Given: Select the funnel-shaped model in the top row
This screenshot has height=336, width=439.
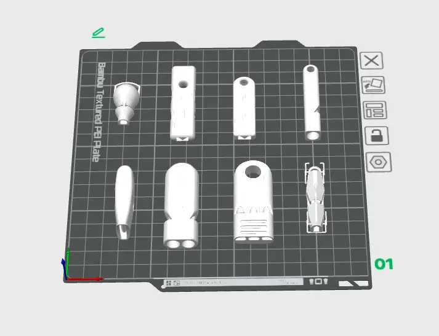Looking at the screenshot, I should [126, 103].
